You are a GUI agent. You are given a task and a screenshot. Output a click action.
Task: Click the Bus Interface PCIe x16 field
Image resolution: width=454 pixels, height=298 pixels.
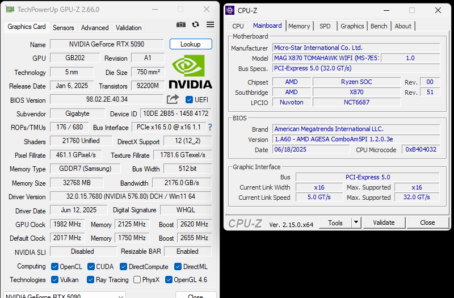[169, 127]
